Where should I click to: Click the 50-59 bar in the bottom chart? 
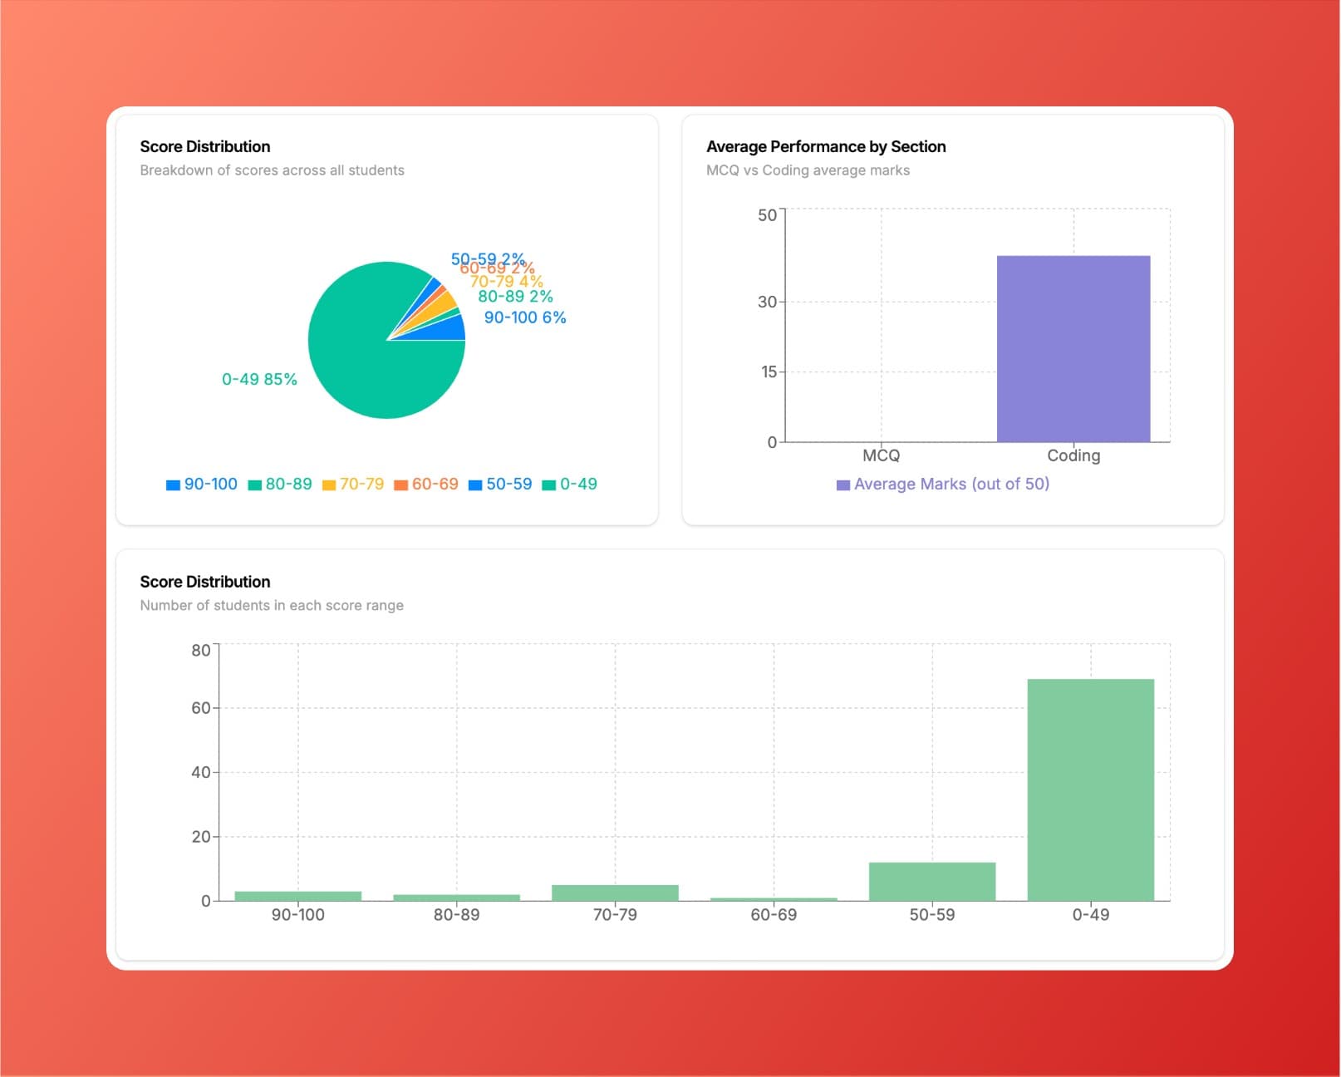(931, 882)
